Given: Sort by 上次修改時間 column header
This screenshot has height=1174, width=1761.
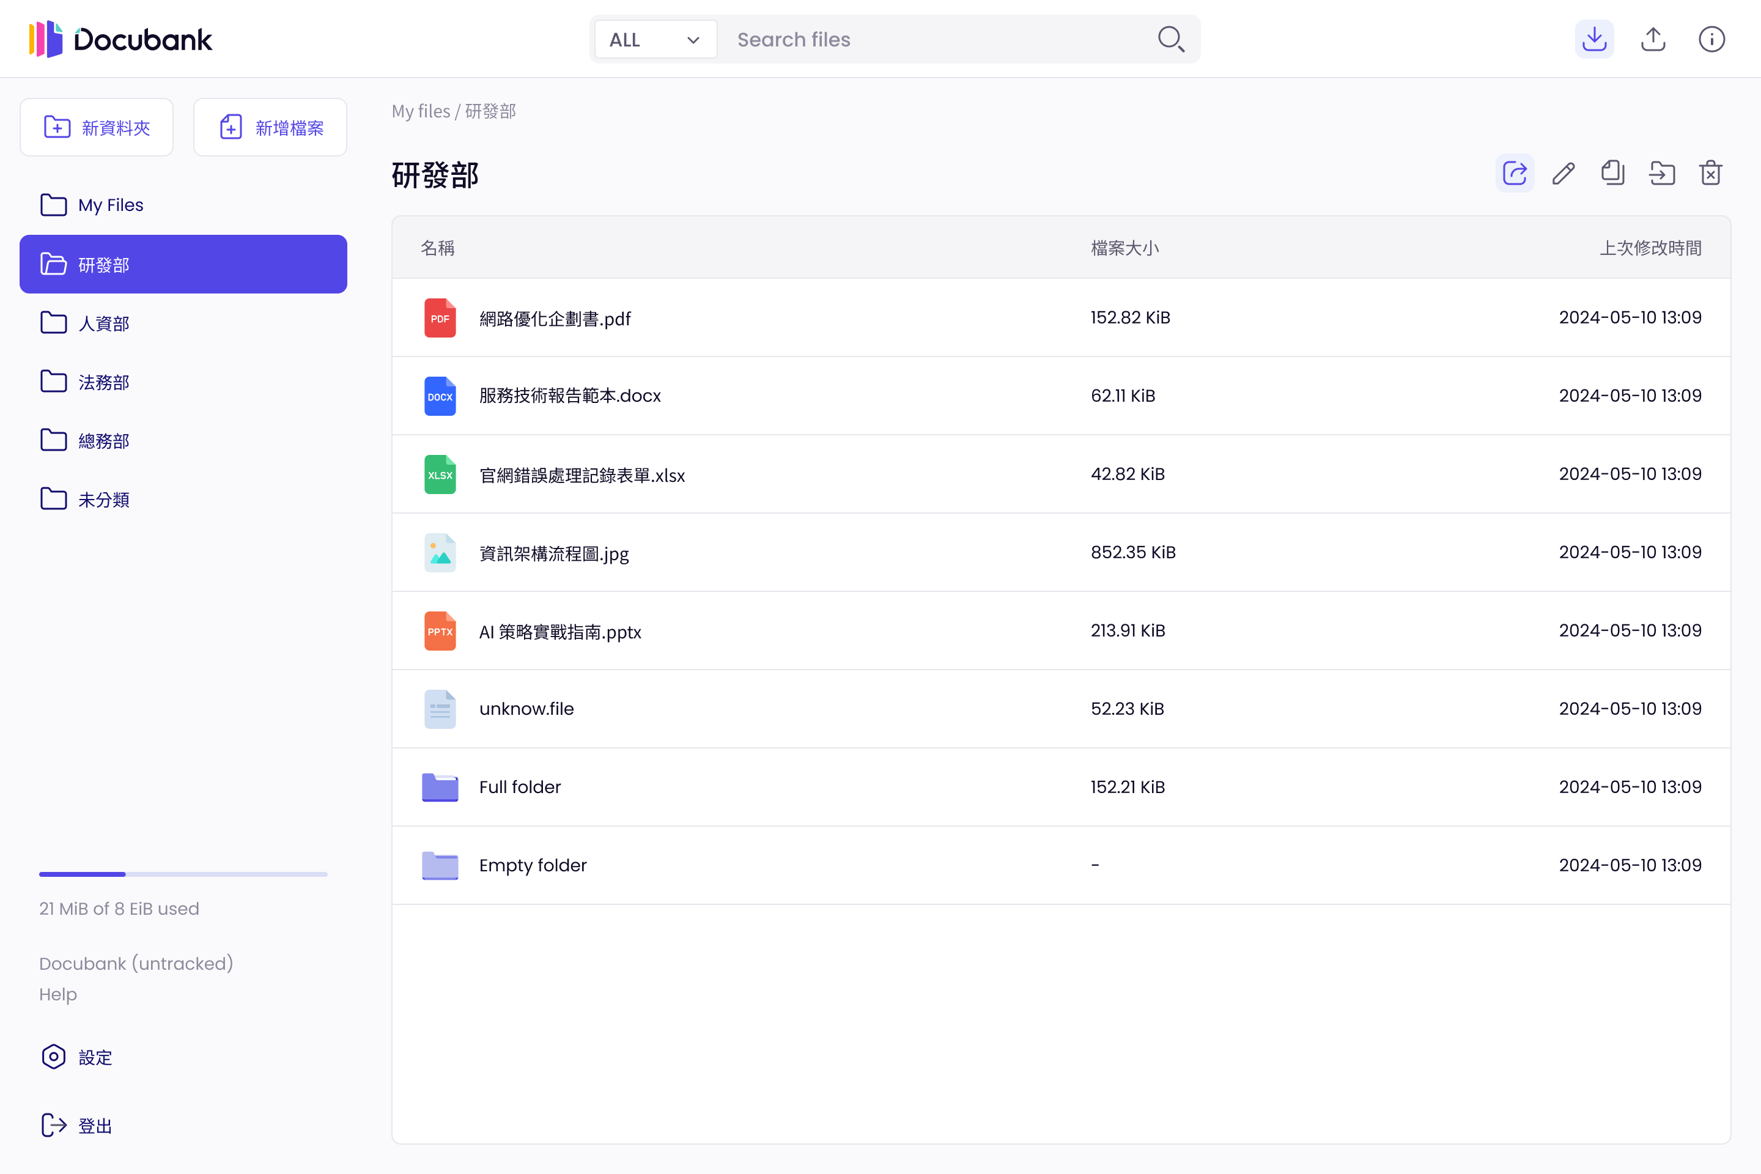Looking at the screenshot, I should [1650, 248].
